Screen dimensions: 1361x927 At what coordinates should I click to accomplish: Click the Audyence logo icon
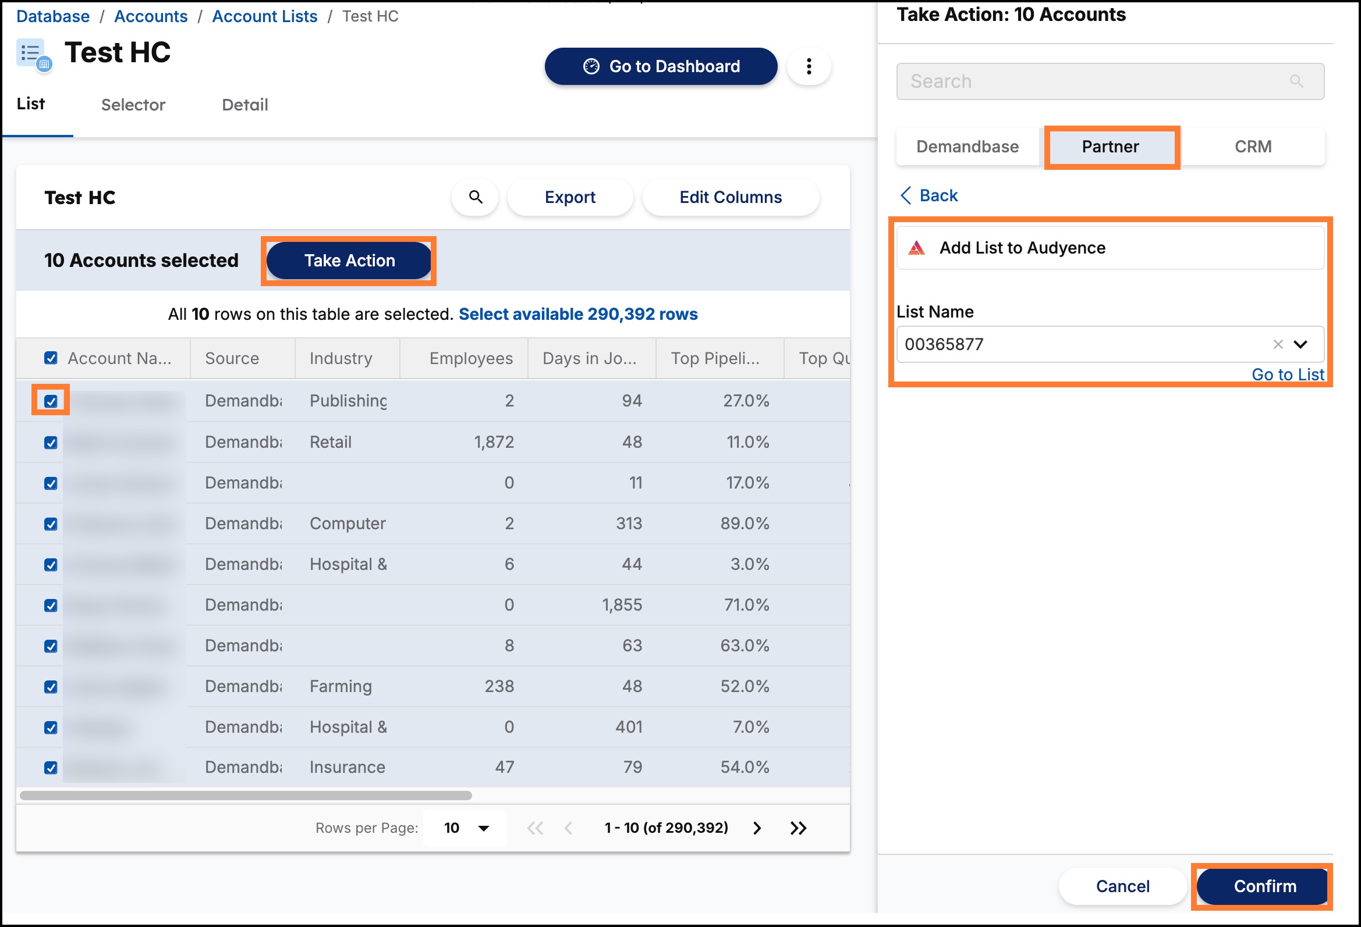[916, 248]
